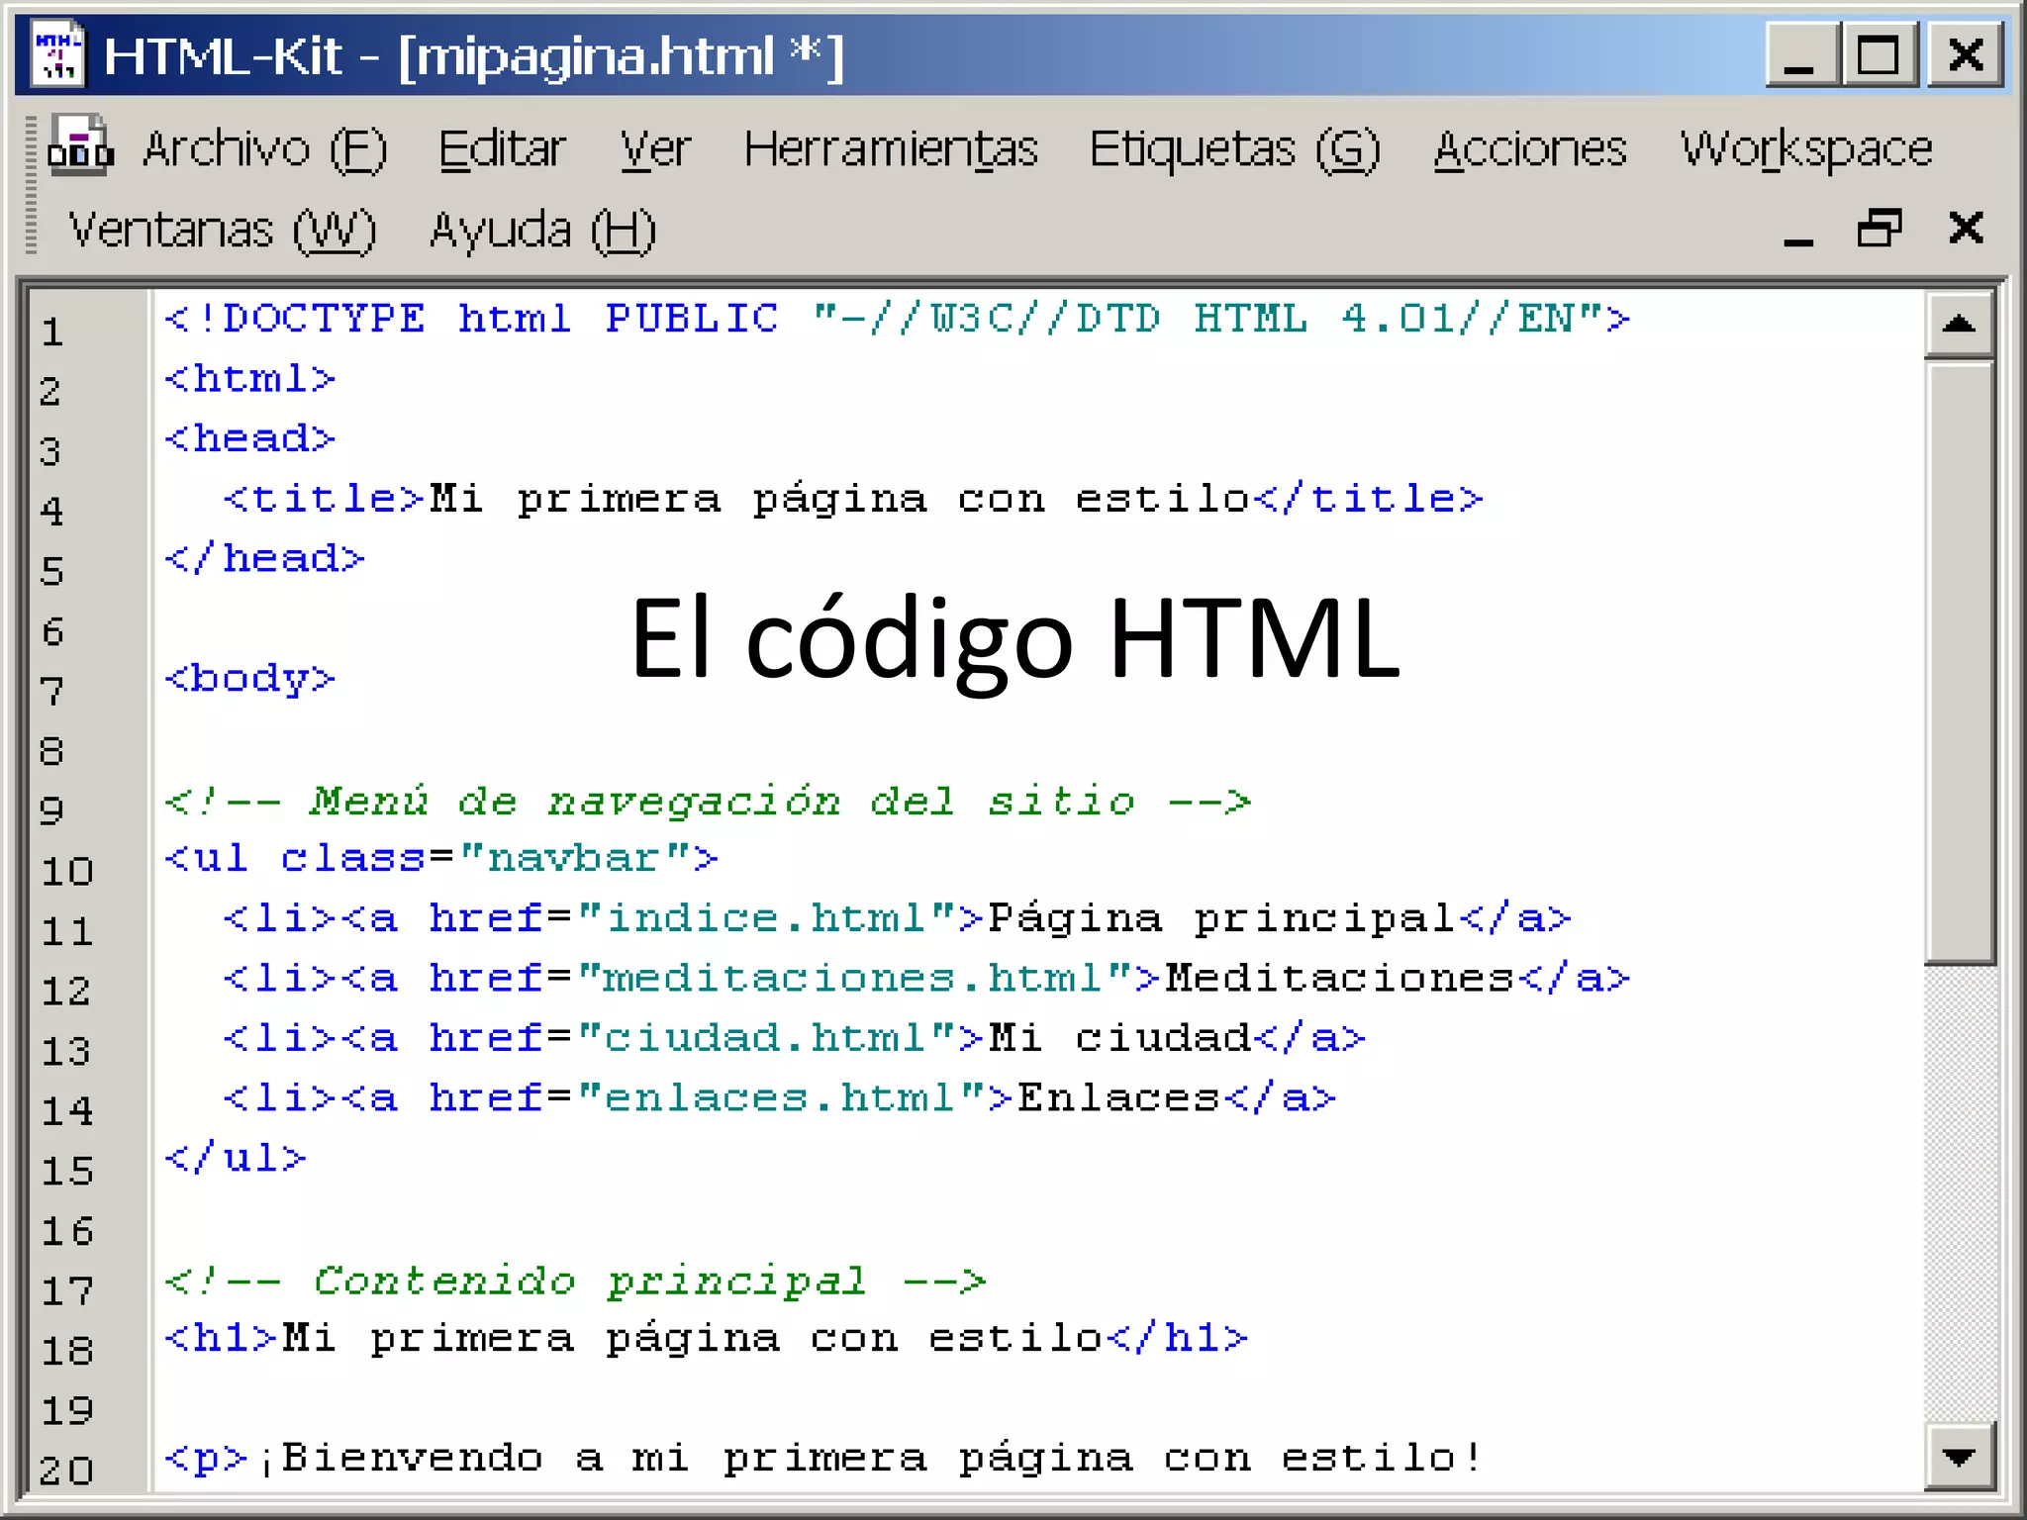
Task: Open the Workspace menu
Action: [1805, 150]
